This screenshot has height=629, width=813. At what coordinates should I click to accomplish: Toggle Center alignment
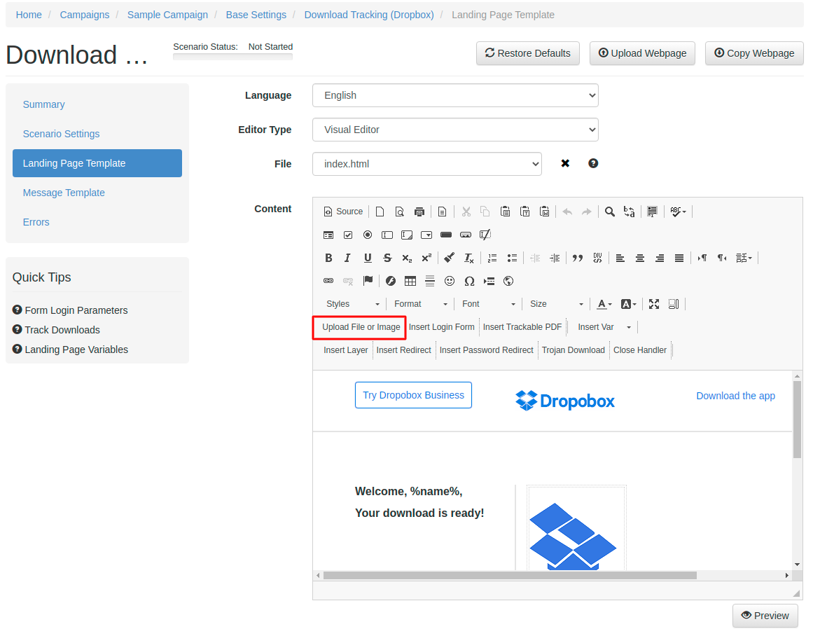click(x=640, y=258)
